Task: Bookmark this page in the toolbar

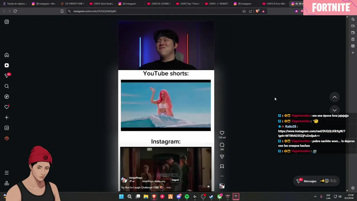Action: [x=62, y=11]
